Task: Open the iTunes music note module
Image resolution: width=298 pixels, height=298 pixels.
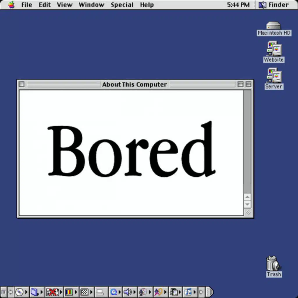Action: pos(188,292)
